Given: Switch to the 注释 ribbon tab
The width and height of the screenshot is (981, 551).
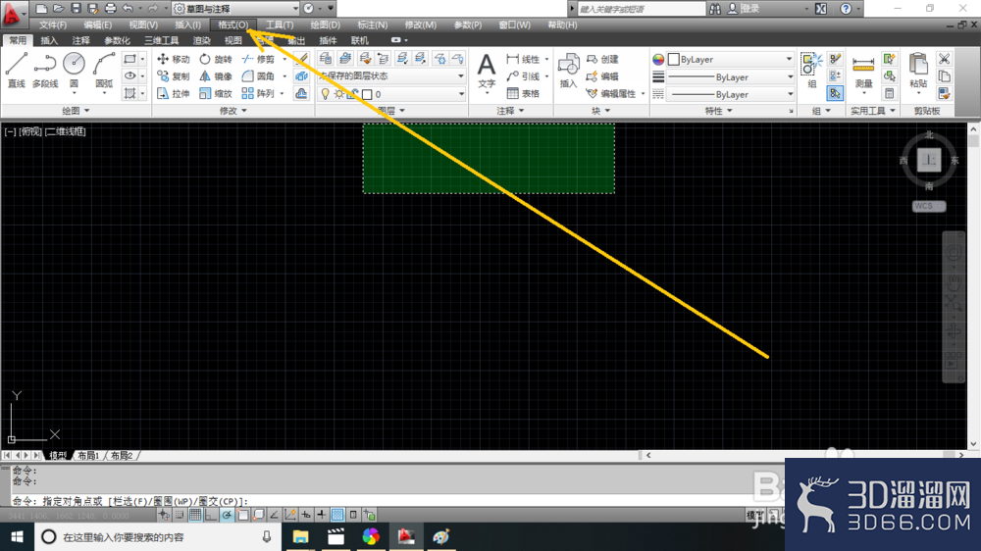Looking at the screenshot, I should coord(80,41).
